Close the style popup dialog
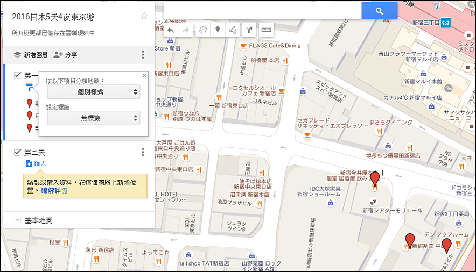Viewport: 476px width, 272px height. click(144, 75)
